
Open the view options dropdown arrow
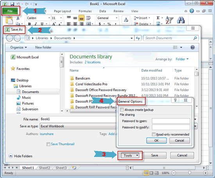[x=181, y=47]
